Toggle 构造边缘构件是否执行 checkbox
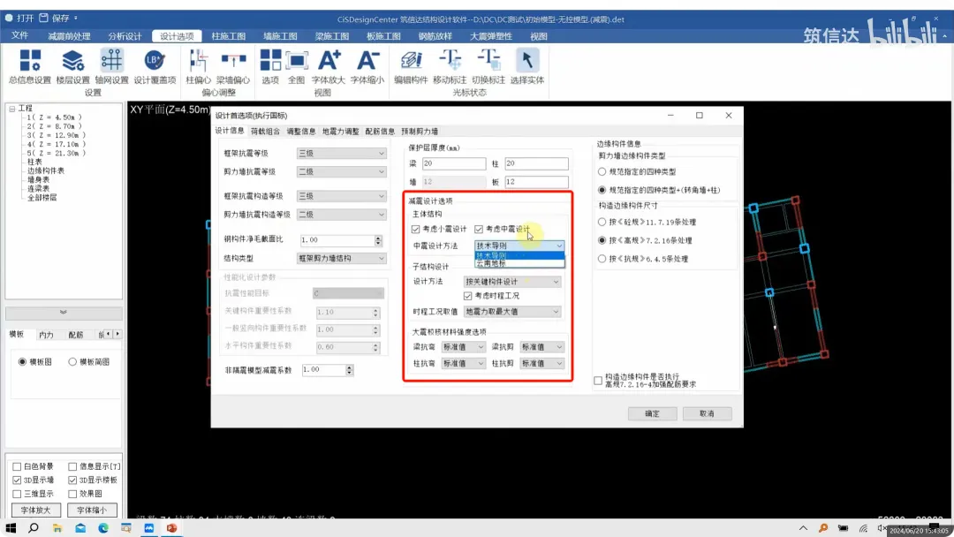The height and width of the screenshot is (537, 954). 598,381
